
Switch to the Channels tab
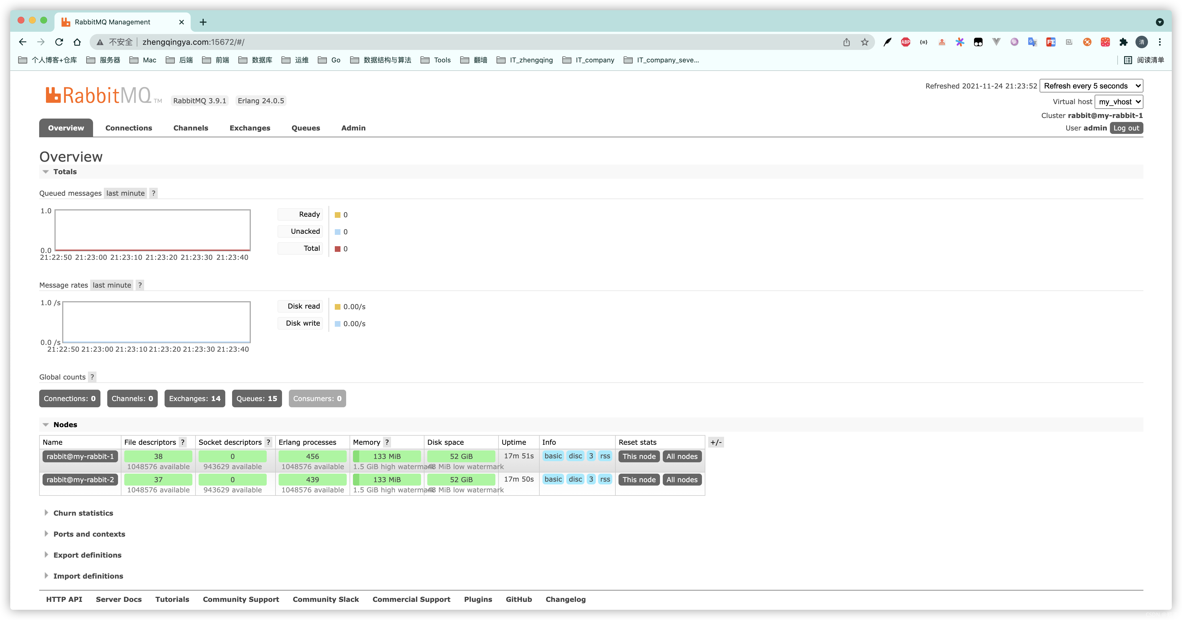click(x=191, y=128)
